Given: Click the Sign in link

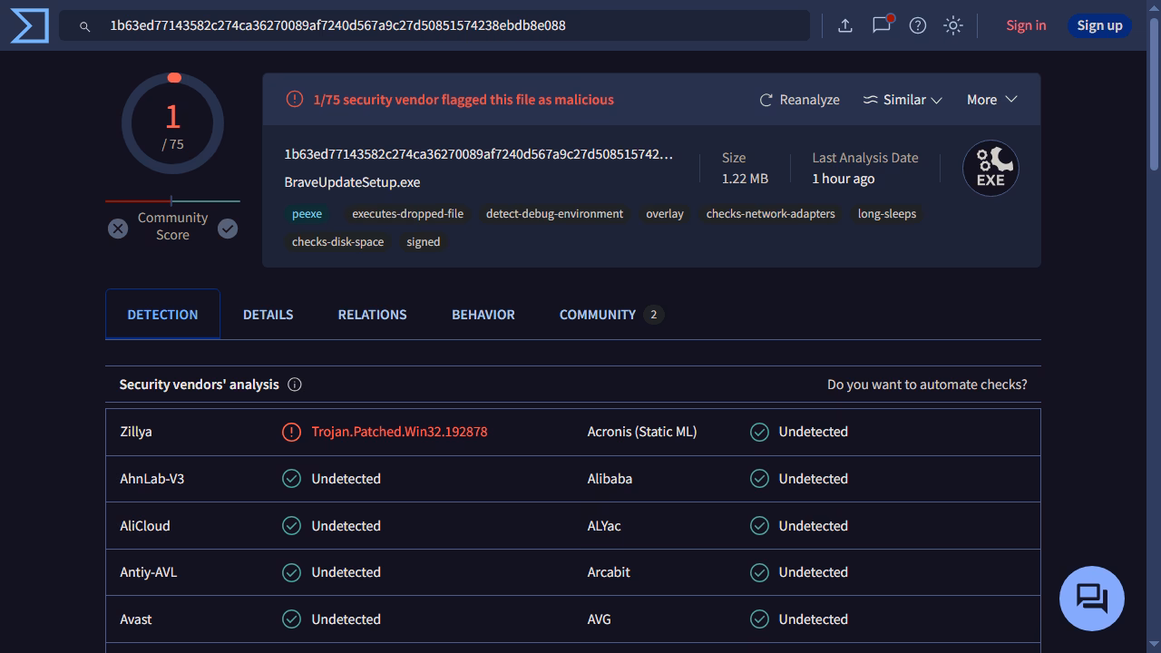Looking at the screenshot, I should click(1026, 25).
